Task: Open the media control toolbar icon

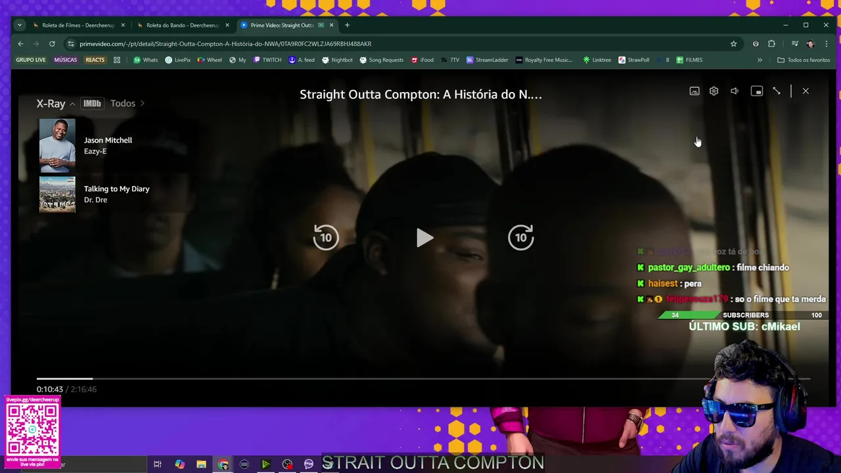Action: [x=794, y=43]
